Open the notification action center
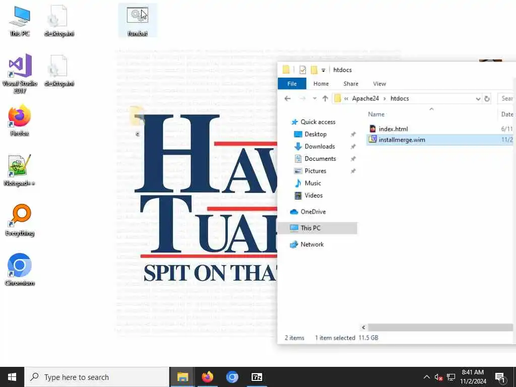The image size is (516, 387). click(500, 377)
